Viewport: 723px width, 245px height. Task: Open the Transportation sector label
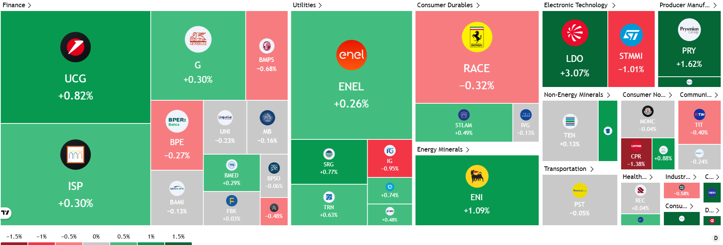click(565, 169)
